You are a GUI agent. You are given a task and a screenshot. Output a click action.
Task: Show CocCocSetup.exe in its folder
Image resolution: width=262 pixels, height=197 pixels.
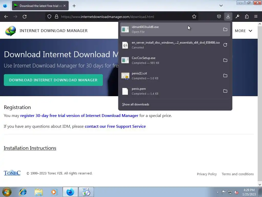point(225,60)
